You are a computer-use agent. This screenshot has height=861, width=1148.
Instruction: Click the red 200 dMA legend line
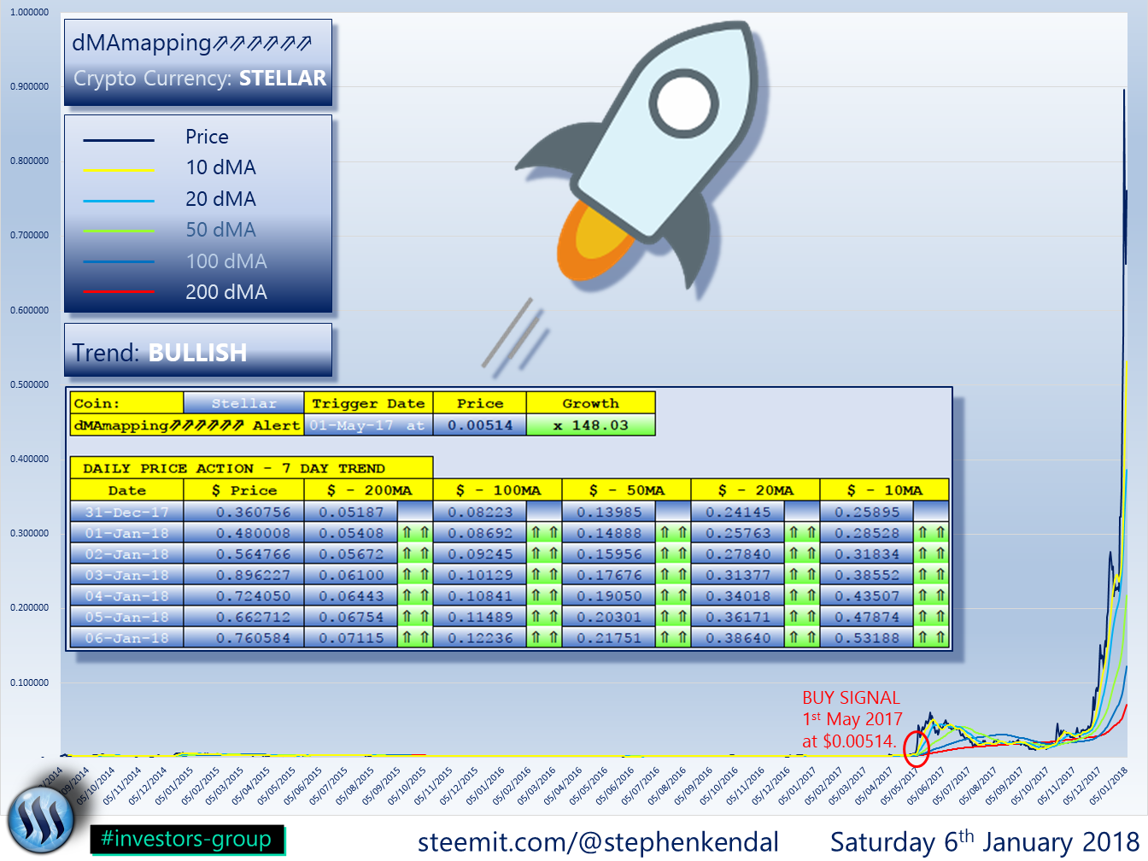pyautogui.click(x=119, y=292)
